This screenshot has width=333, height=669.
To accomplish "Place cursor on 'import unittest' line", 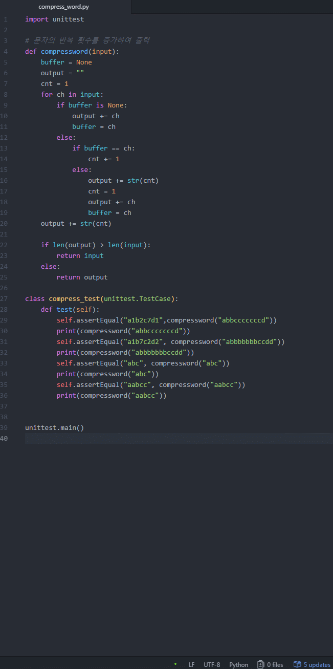I will (x=54, y=19).
